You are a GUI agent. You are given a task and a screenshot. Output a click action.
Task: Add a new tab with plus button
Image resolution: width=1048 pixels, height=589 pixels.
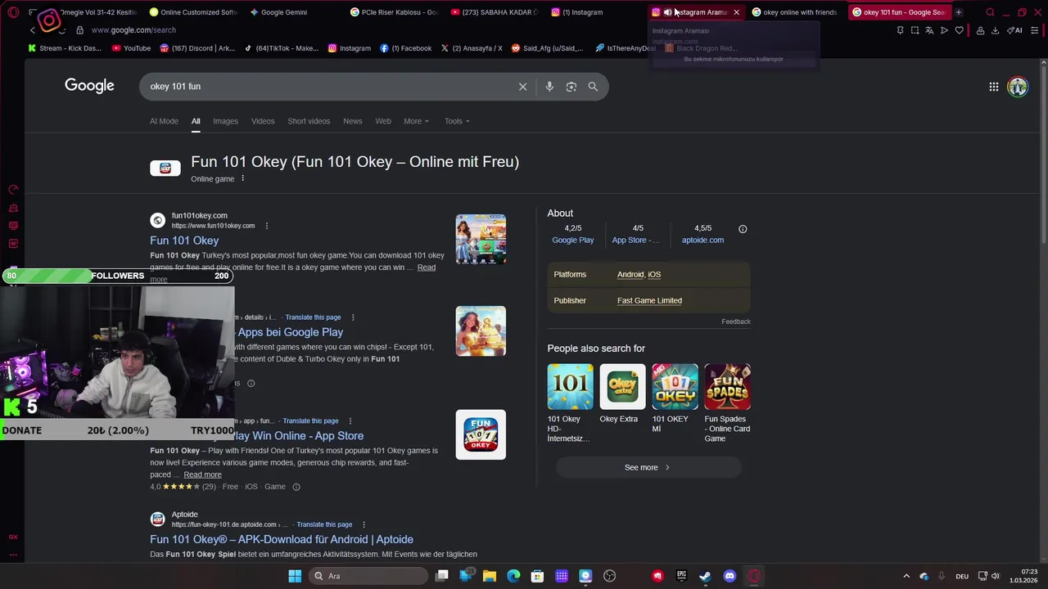(959, 12)
